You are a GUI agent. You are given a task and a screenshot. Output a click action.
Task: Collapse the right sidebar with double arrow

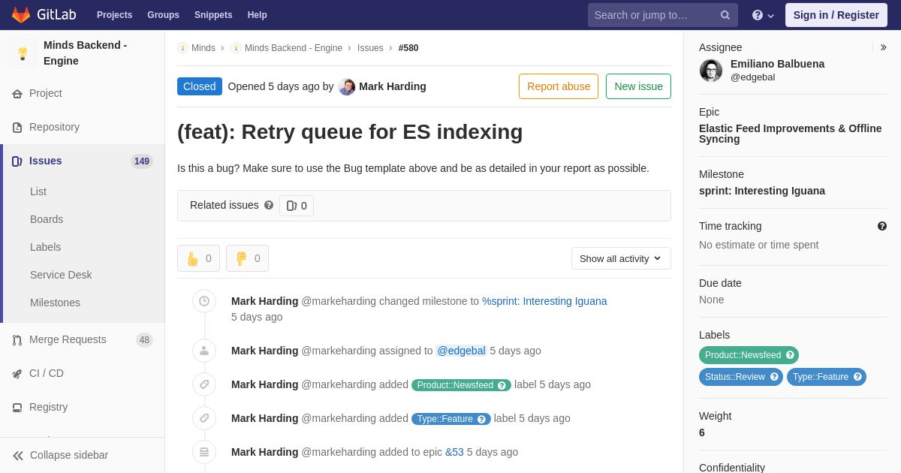pos(883,47)
